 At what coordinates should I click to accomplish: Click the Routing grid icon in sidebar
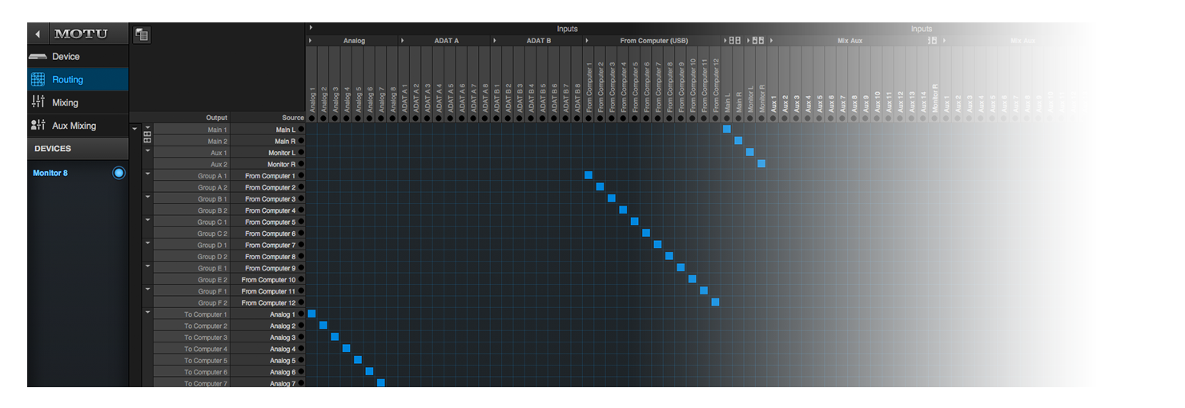click(x=38, y=80)
